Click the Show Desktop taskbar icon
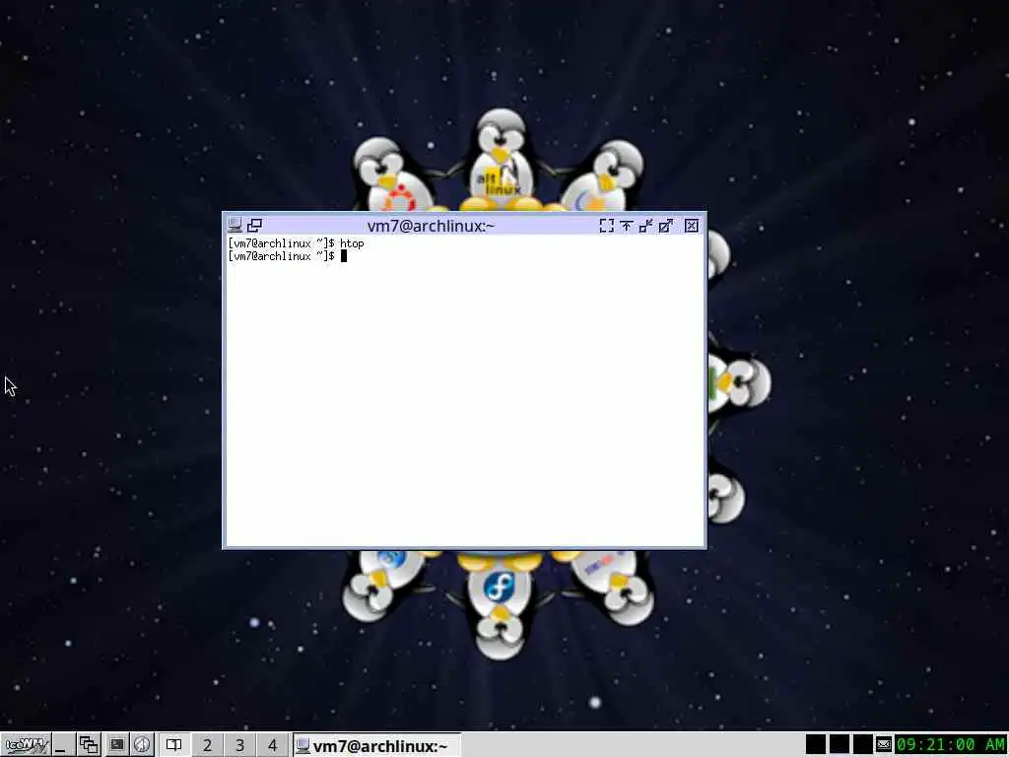The height and width of the screenshot is (757, 1009). [62, 745]
